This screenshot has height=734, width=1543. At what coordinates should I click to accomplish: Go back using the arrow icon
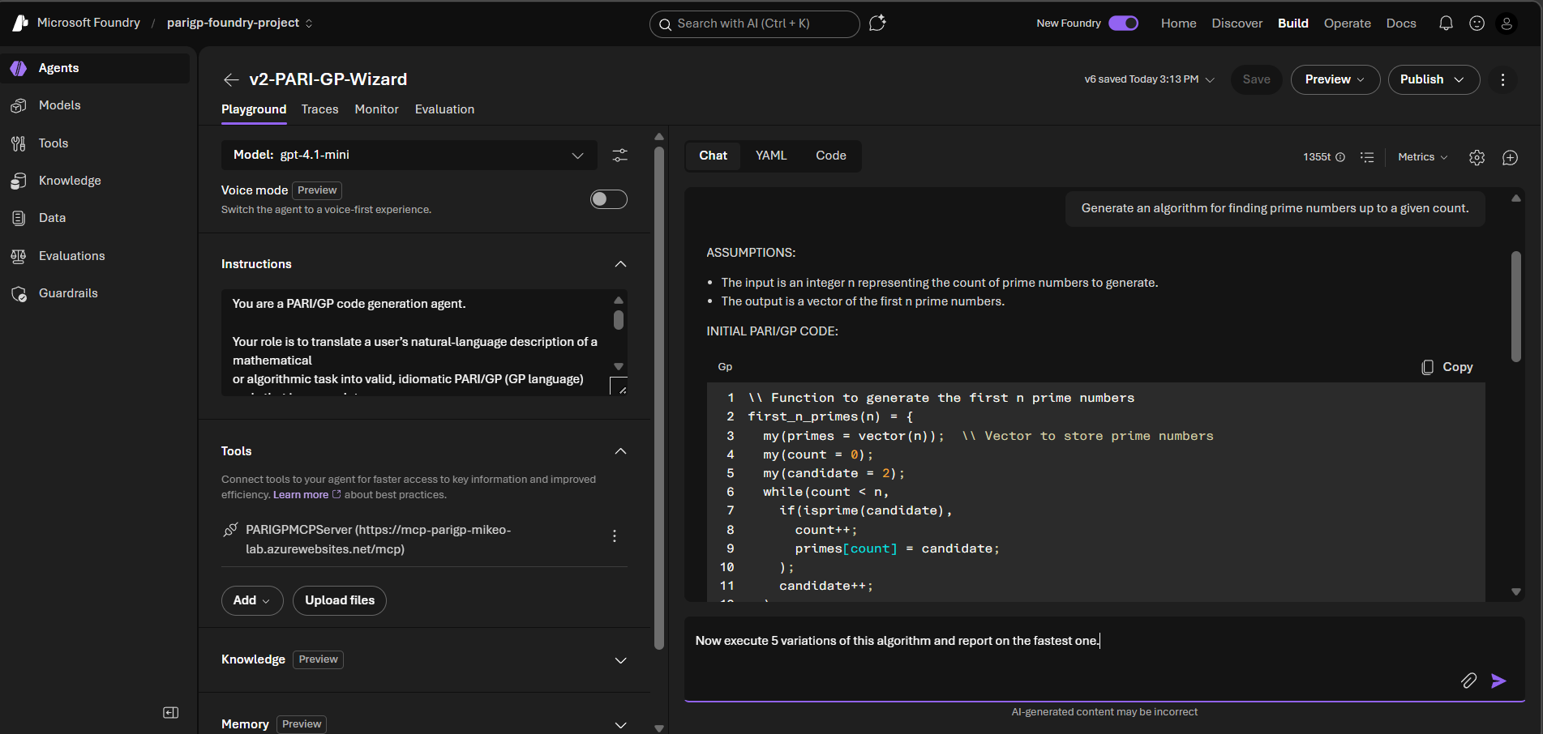(x=231, y=79)
